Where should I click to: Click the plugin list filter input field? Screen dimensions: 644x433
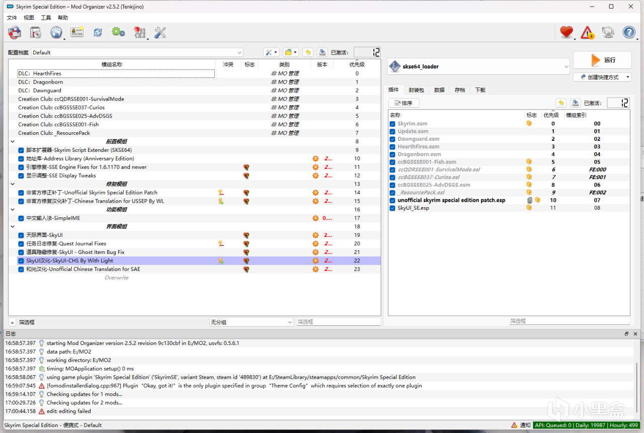[570, 321]
